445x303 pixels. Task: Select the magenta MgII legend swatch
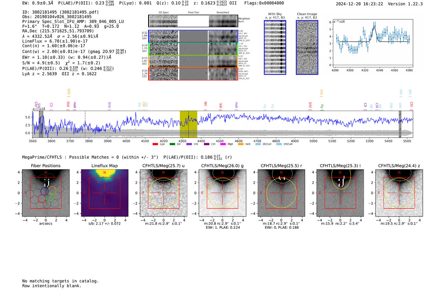[x=223, y=144]
